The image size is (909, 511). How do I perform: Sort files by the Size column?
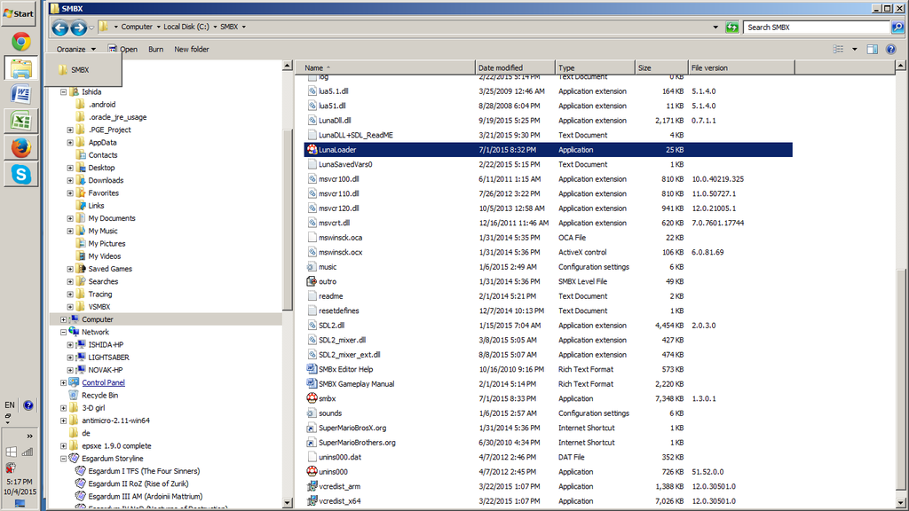(661, 67)
